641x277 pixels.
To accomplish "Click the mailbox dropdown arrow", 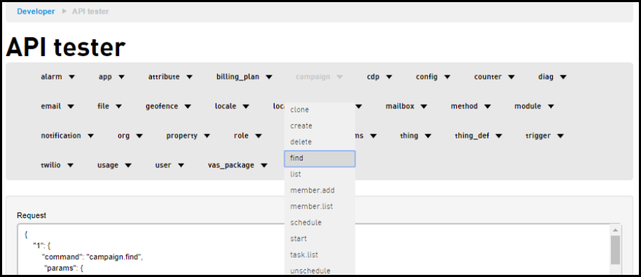I will tap(424, 106).
